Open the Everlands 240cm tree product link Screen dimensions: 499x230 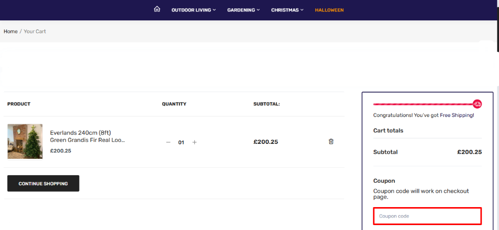point(87,136)
